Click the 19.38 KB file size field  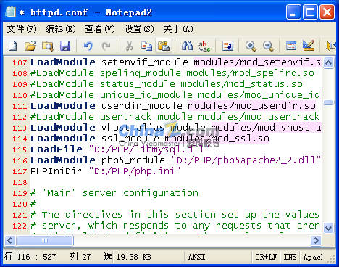point(133,257)
